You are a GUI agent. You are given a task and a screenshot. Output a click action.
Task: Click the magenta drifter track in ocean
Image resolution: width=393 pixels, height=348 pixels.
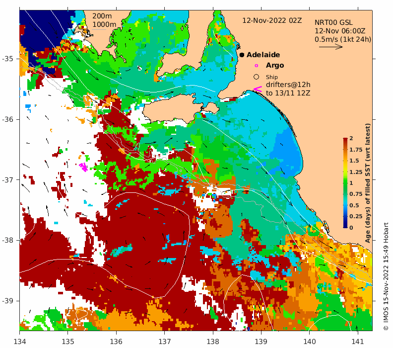click(83, 167)
